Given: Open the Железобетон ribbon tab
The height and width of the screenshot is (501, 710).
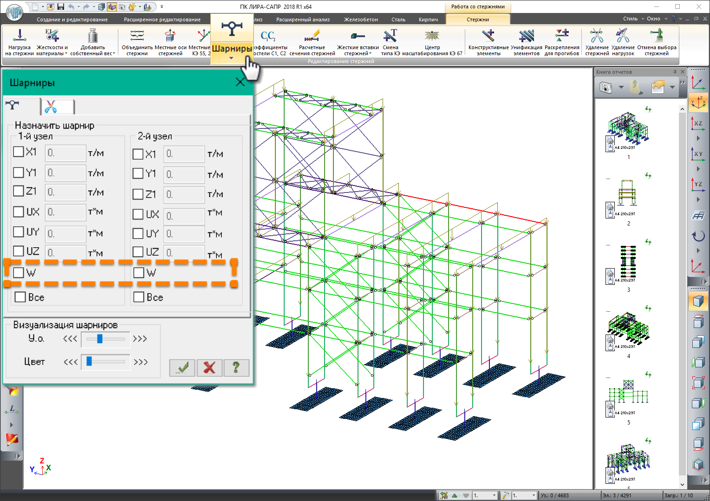Looking at the screenshot, I should [x=360, y=19].
